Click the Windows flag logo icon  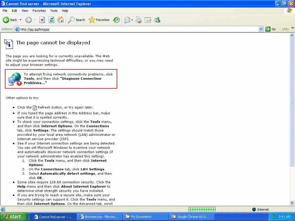click(289, 11)
